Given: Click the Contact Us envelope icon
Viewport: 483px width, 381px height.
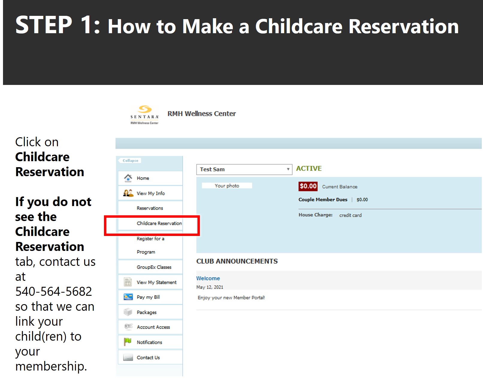Looking at the screenshot, I should click(x=128, y=357).
